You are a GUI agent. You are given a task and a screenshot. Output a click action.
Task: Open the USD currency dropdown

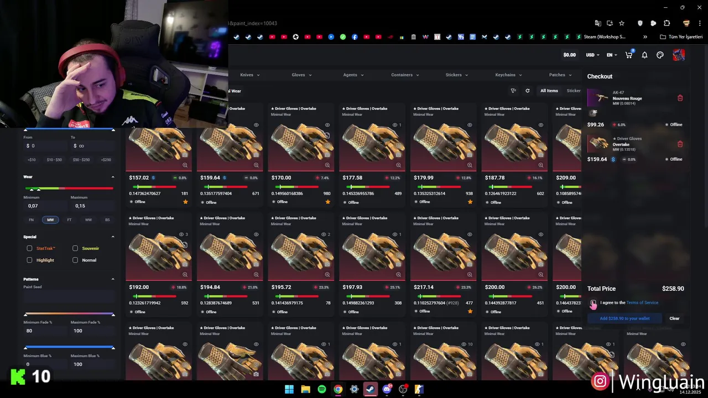pos(592,55)
